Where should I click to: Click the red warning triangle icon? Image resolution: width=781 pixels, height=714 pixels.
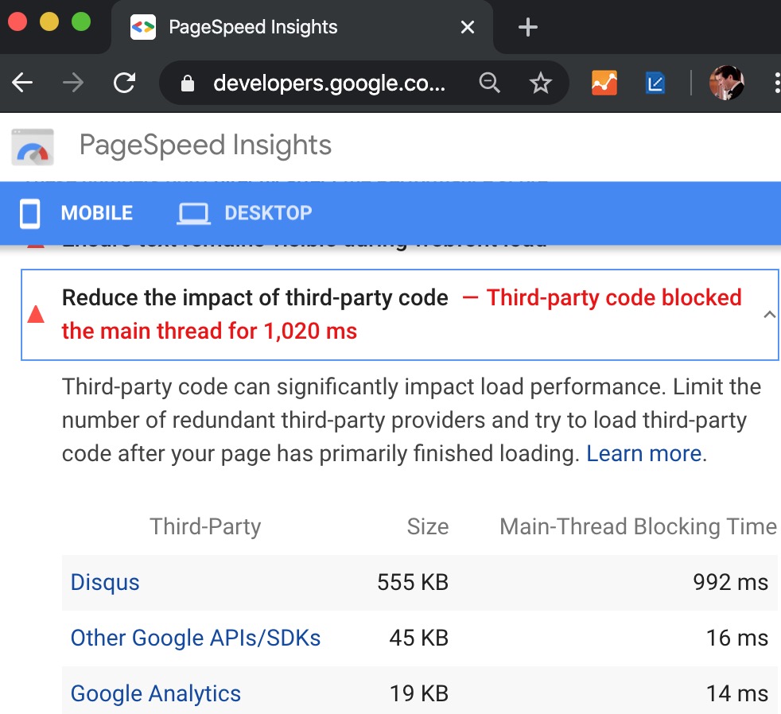(36, 315)
